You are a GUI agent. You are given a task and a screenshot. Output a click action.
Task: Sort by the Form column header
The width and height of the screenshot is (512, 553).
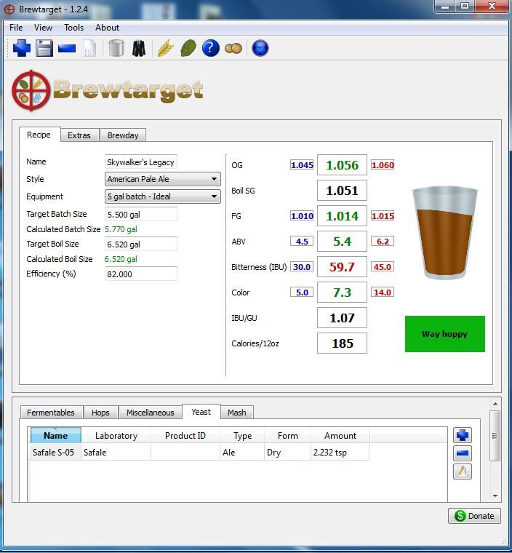tap(288, 436)
